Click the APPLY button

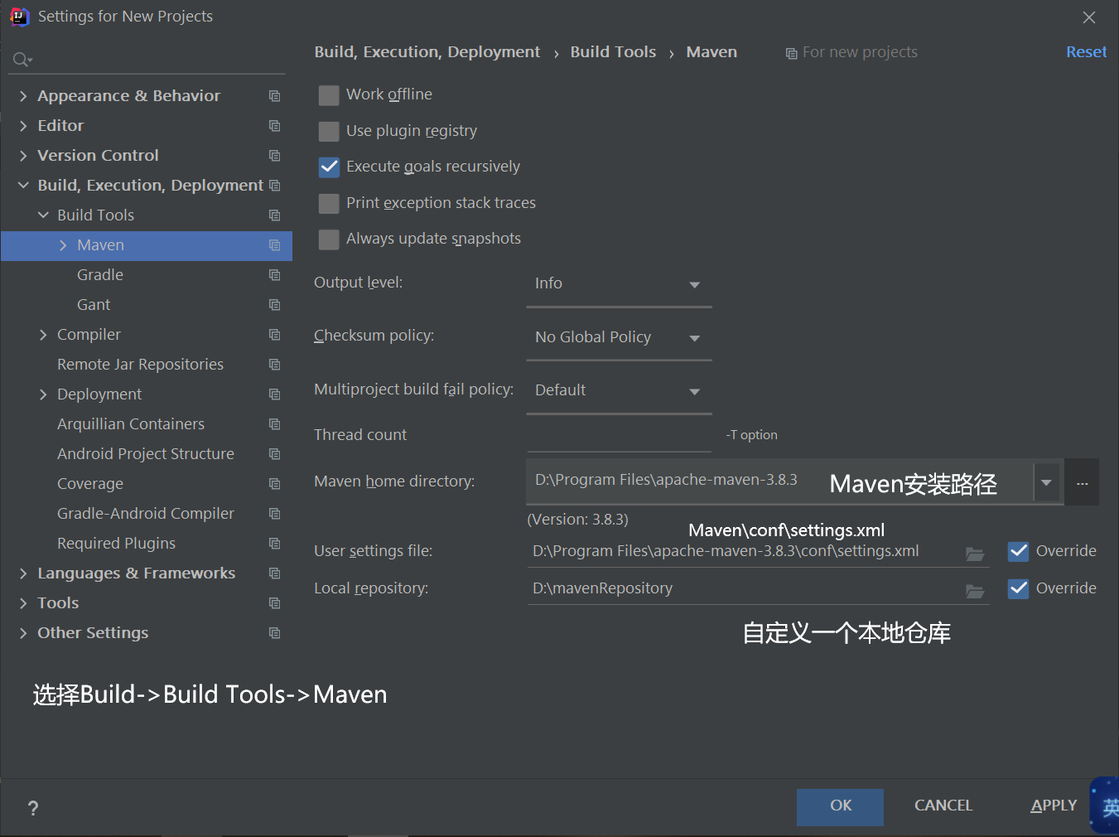click(x=1054, y=806)
